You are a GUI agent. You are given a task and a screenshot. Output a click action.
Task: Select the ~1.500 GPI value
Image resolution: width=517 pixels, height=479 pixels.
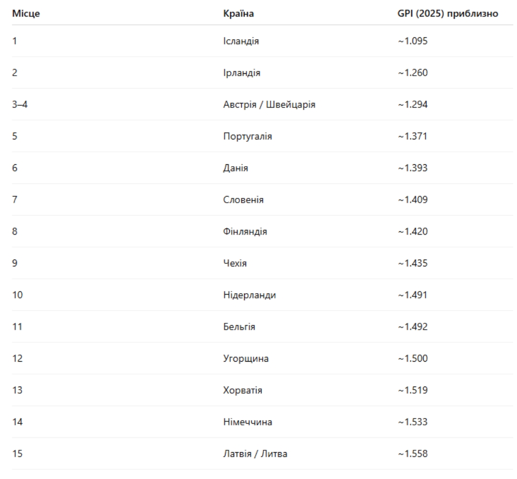click(413, 358)
